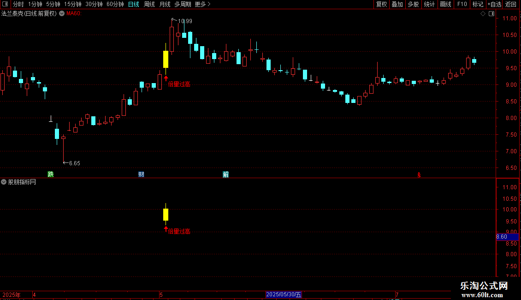Toggle the side panel icon near price axis
The width and height of the screenshot is (521, 300).
click(491, 14)
